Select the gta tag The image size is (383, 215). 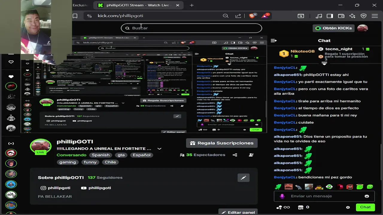(121, 155)
